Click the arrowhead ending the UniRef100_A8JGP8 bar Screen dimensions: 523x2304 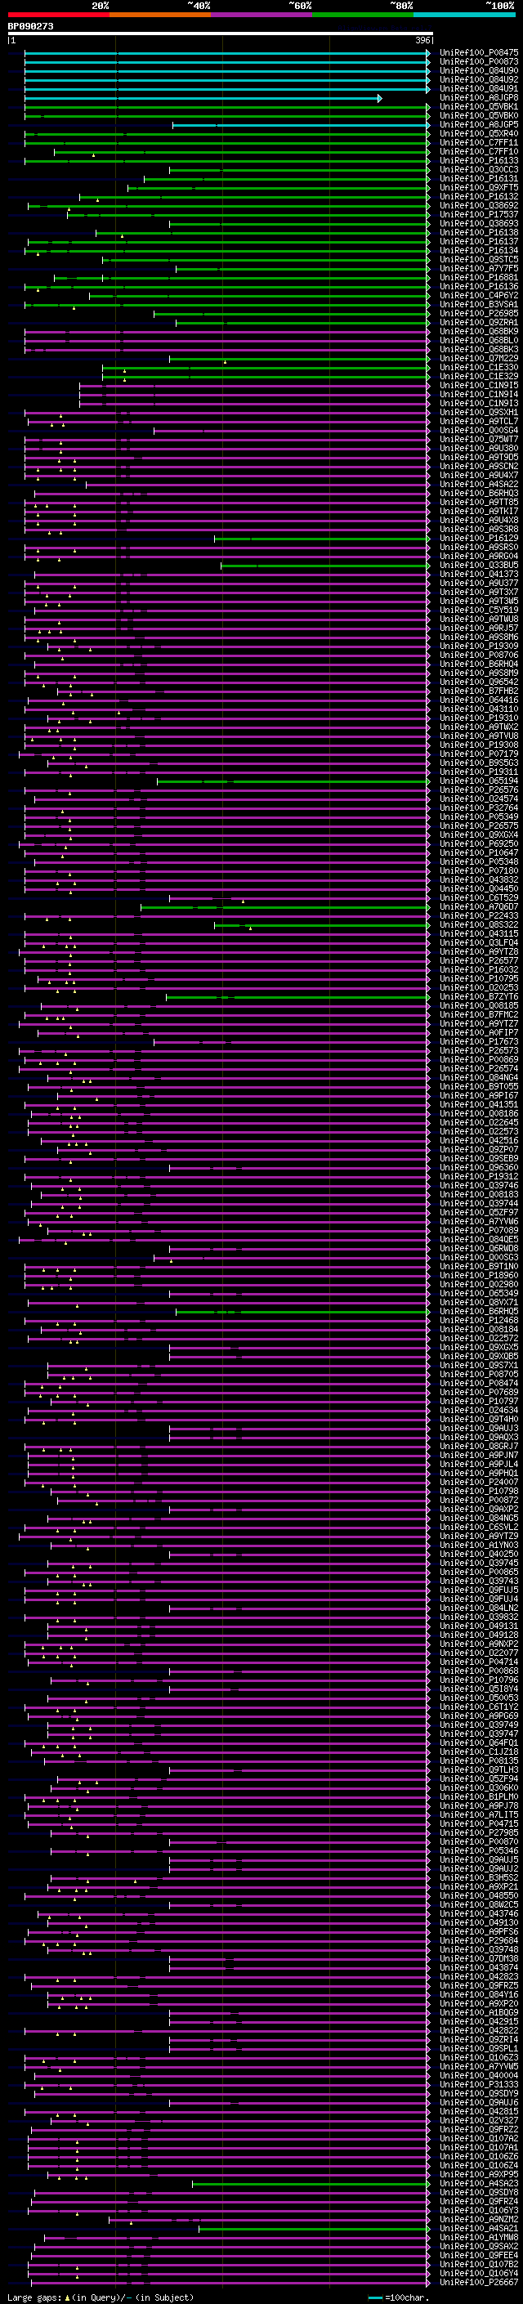(380, 98)
